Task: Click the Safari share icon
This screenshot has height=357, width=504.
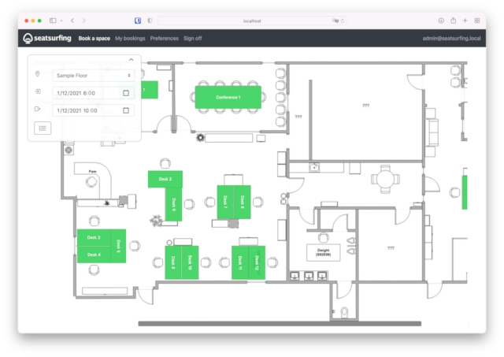Action: [454, 20]
